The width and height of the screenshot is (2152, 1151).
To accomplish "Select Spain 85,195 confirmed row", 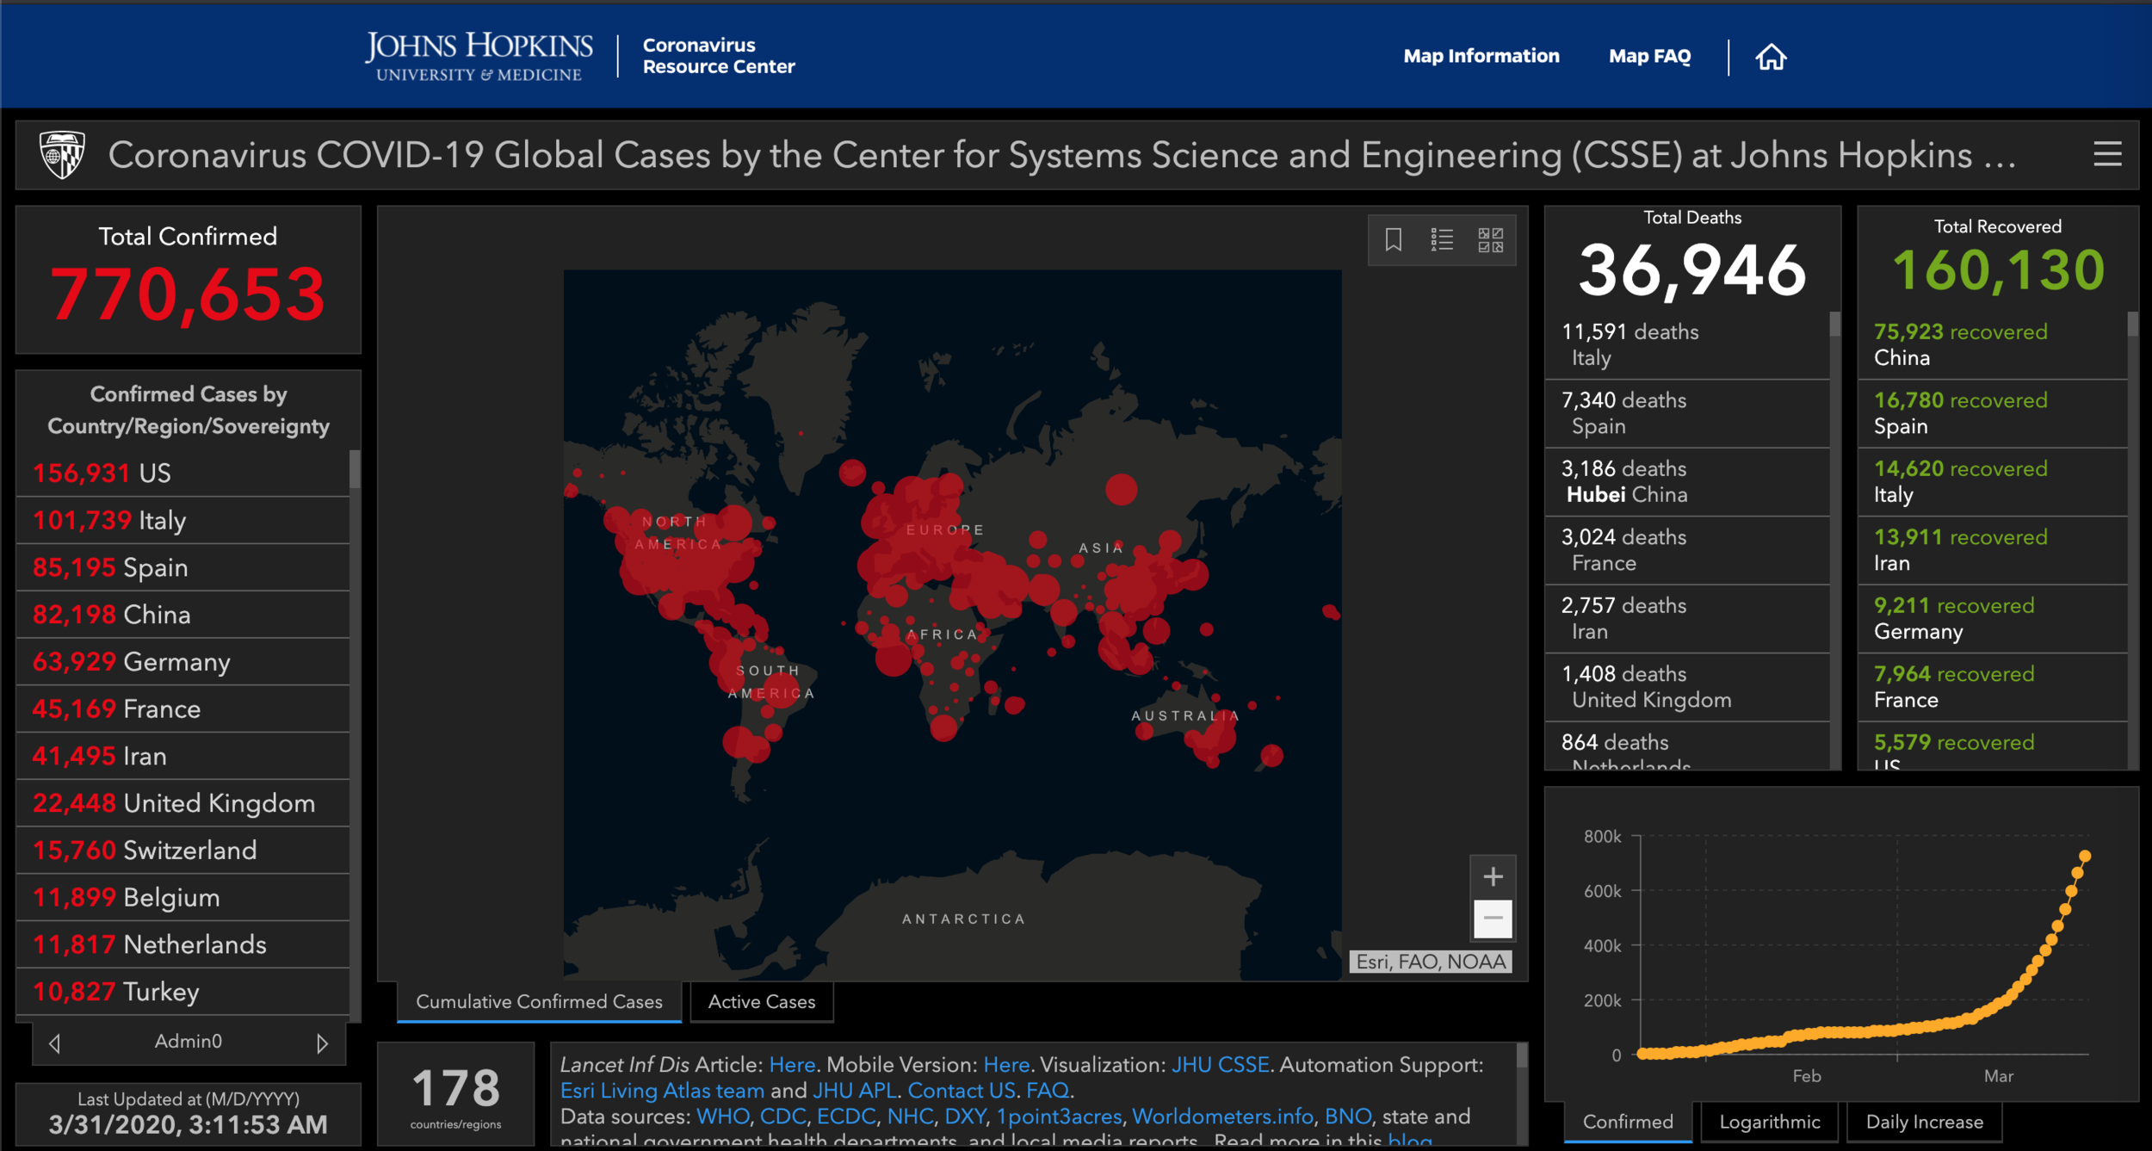I will pos(182,567).
